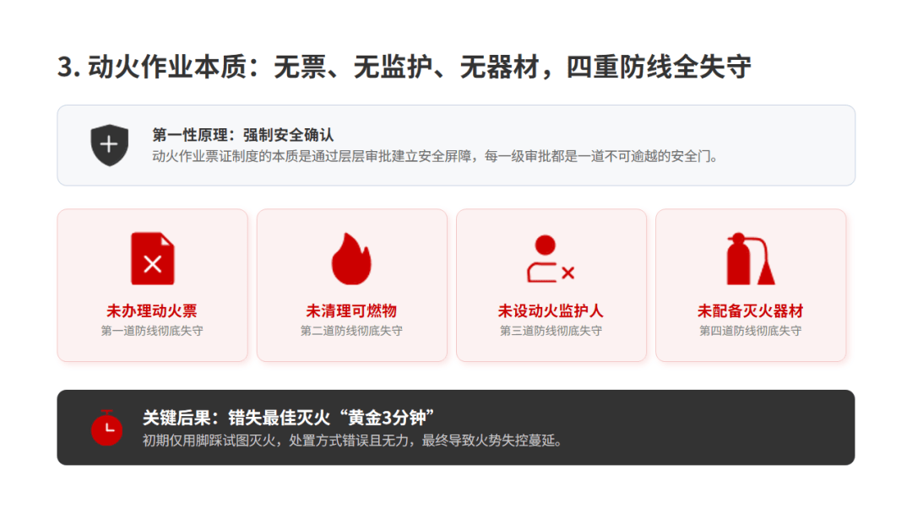The width and height of the screenshot is (912, 513).
Task: Click the 未设动火监护人 card label
Action: point(551,310)
